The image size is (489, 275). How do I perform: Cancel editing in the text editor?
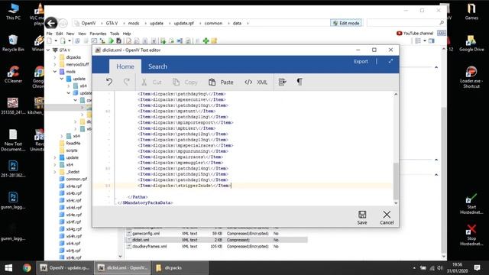coord(387,217)
